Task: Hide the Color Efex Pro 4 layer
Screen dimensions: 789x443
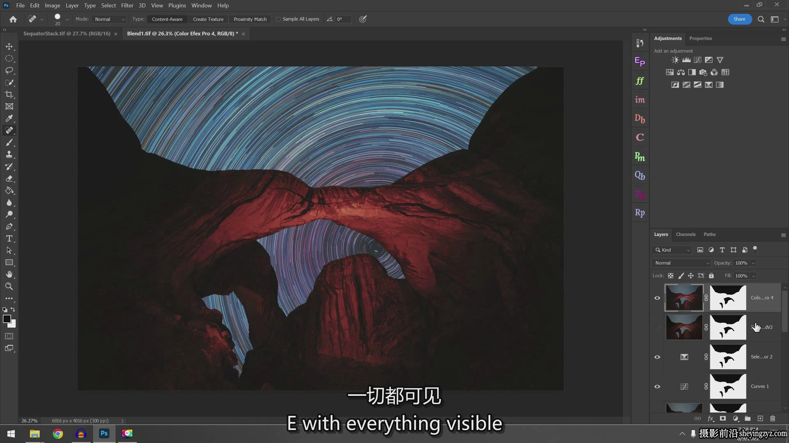Action: tap(657, 298)
